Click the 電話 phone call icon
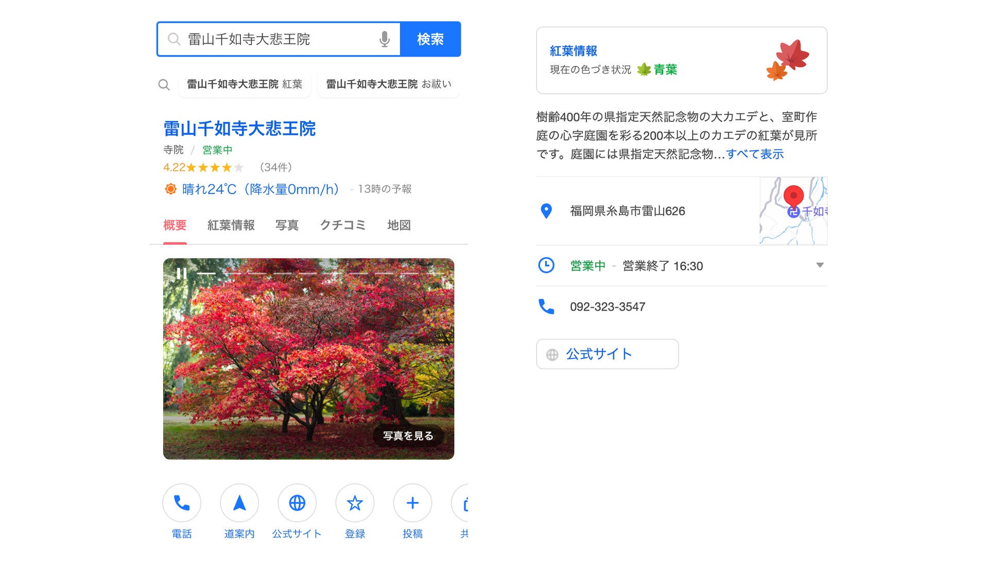The width and height of the screenshot is (1004, 564). point(182,503)
